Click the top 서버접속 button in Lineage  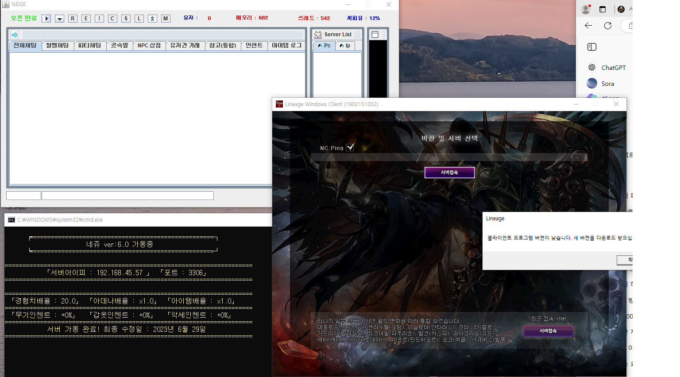[450, 173]
